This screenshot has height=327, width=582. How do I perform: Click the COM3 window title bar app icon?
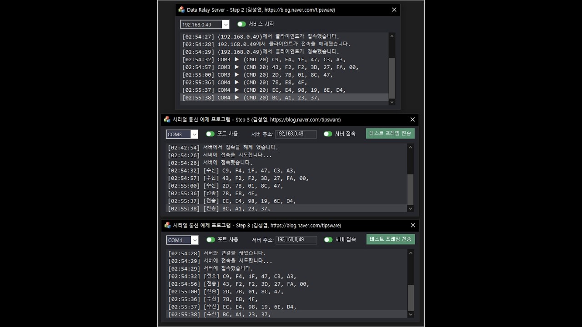(167, 119)
